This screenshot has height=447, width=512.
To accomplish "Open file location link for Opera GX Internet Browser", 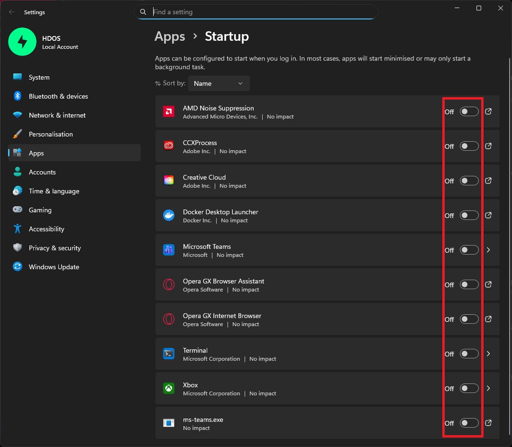I will pyautogui.click(x=488, y=319).
